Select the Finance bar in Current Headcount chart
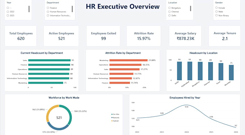 tap(49, 65)
